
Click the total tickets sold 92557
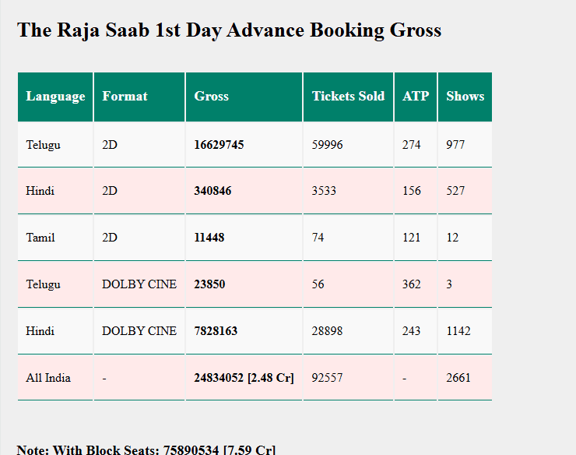(327, 378)
